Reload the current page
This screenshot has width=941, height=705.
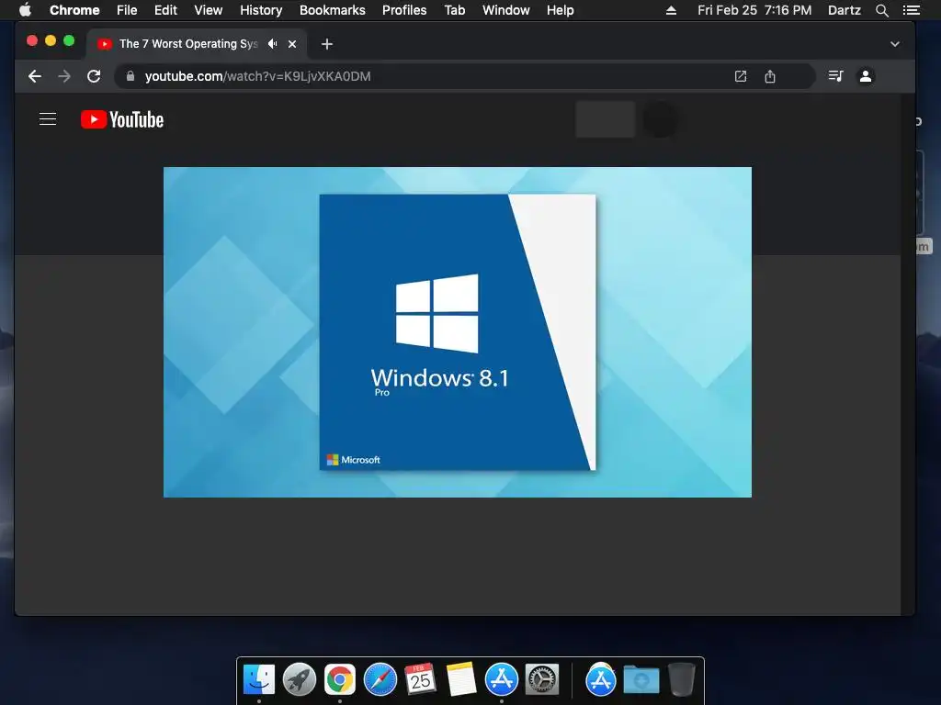[x=94, y=76]
